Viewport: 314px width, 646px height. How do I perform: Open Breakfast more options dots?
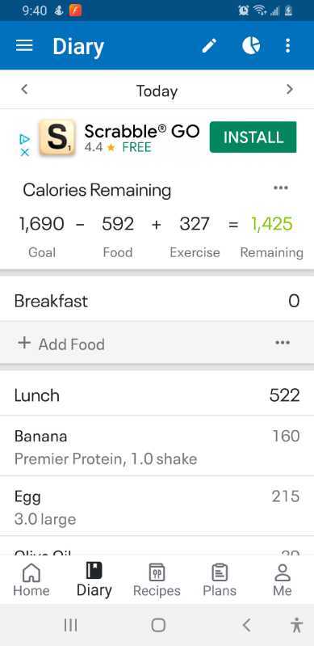(283, 343)
